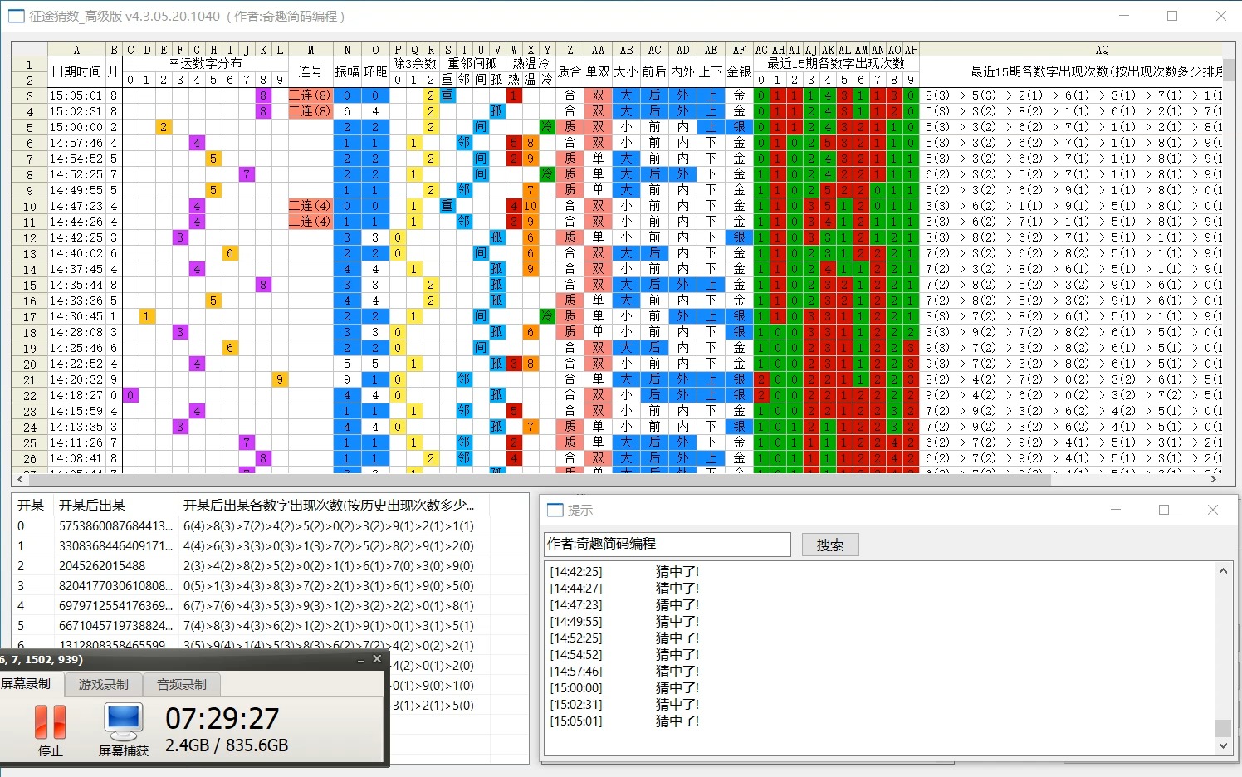Click the log entry [15:05:01] 猜中了!
Viewport: 1242px width, 777px height.
tap(624, 721)
